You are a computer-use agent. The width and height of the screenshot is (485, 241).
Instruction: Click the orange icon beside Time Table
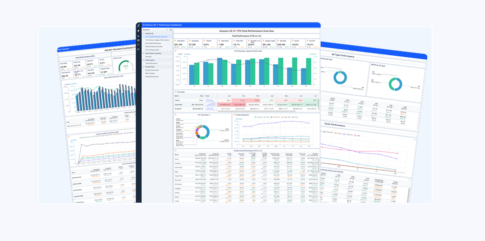(175, 92)
